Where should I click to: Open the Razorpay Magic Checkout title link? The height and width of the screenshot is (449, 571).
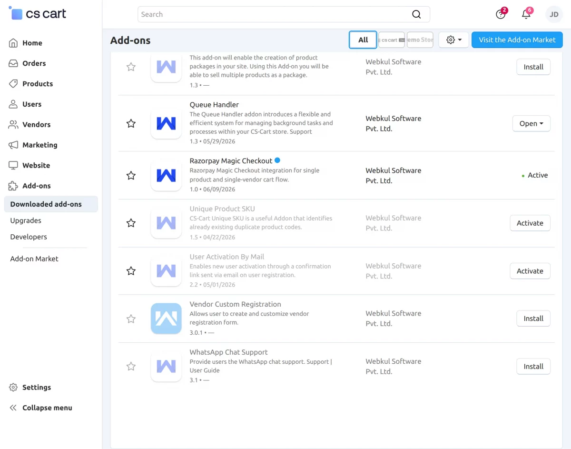pos(231,161)
